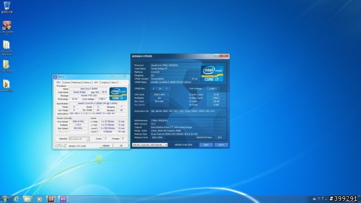Click the Close button in AIDA64 CPUID
Viewport: 361px width, 203px height.
[221, 145]
